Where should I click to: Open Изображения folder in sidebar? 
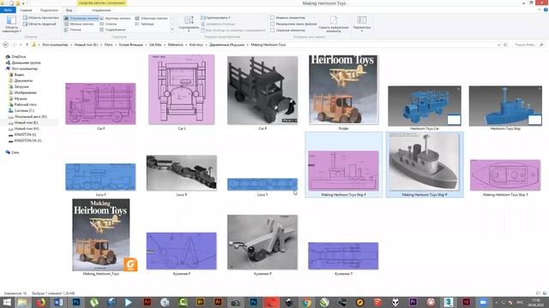pos(25,92)
